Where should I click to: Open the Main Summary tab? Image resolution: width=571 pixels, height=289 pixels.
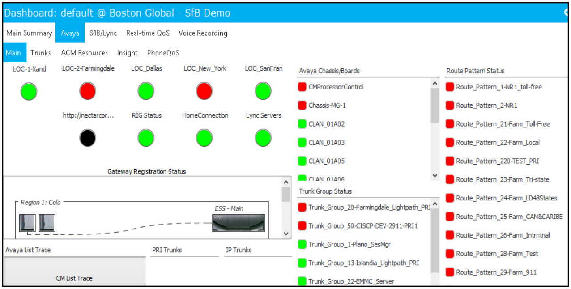pyautogui.click(x=29, y=33)
